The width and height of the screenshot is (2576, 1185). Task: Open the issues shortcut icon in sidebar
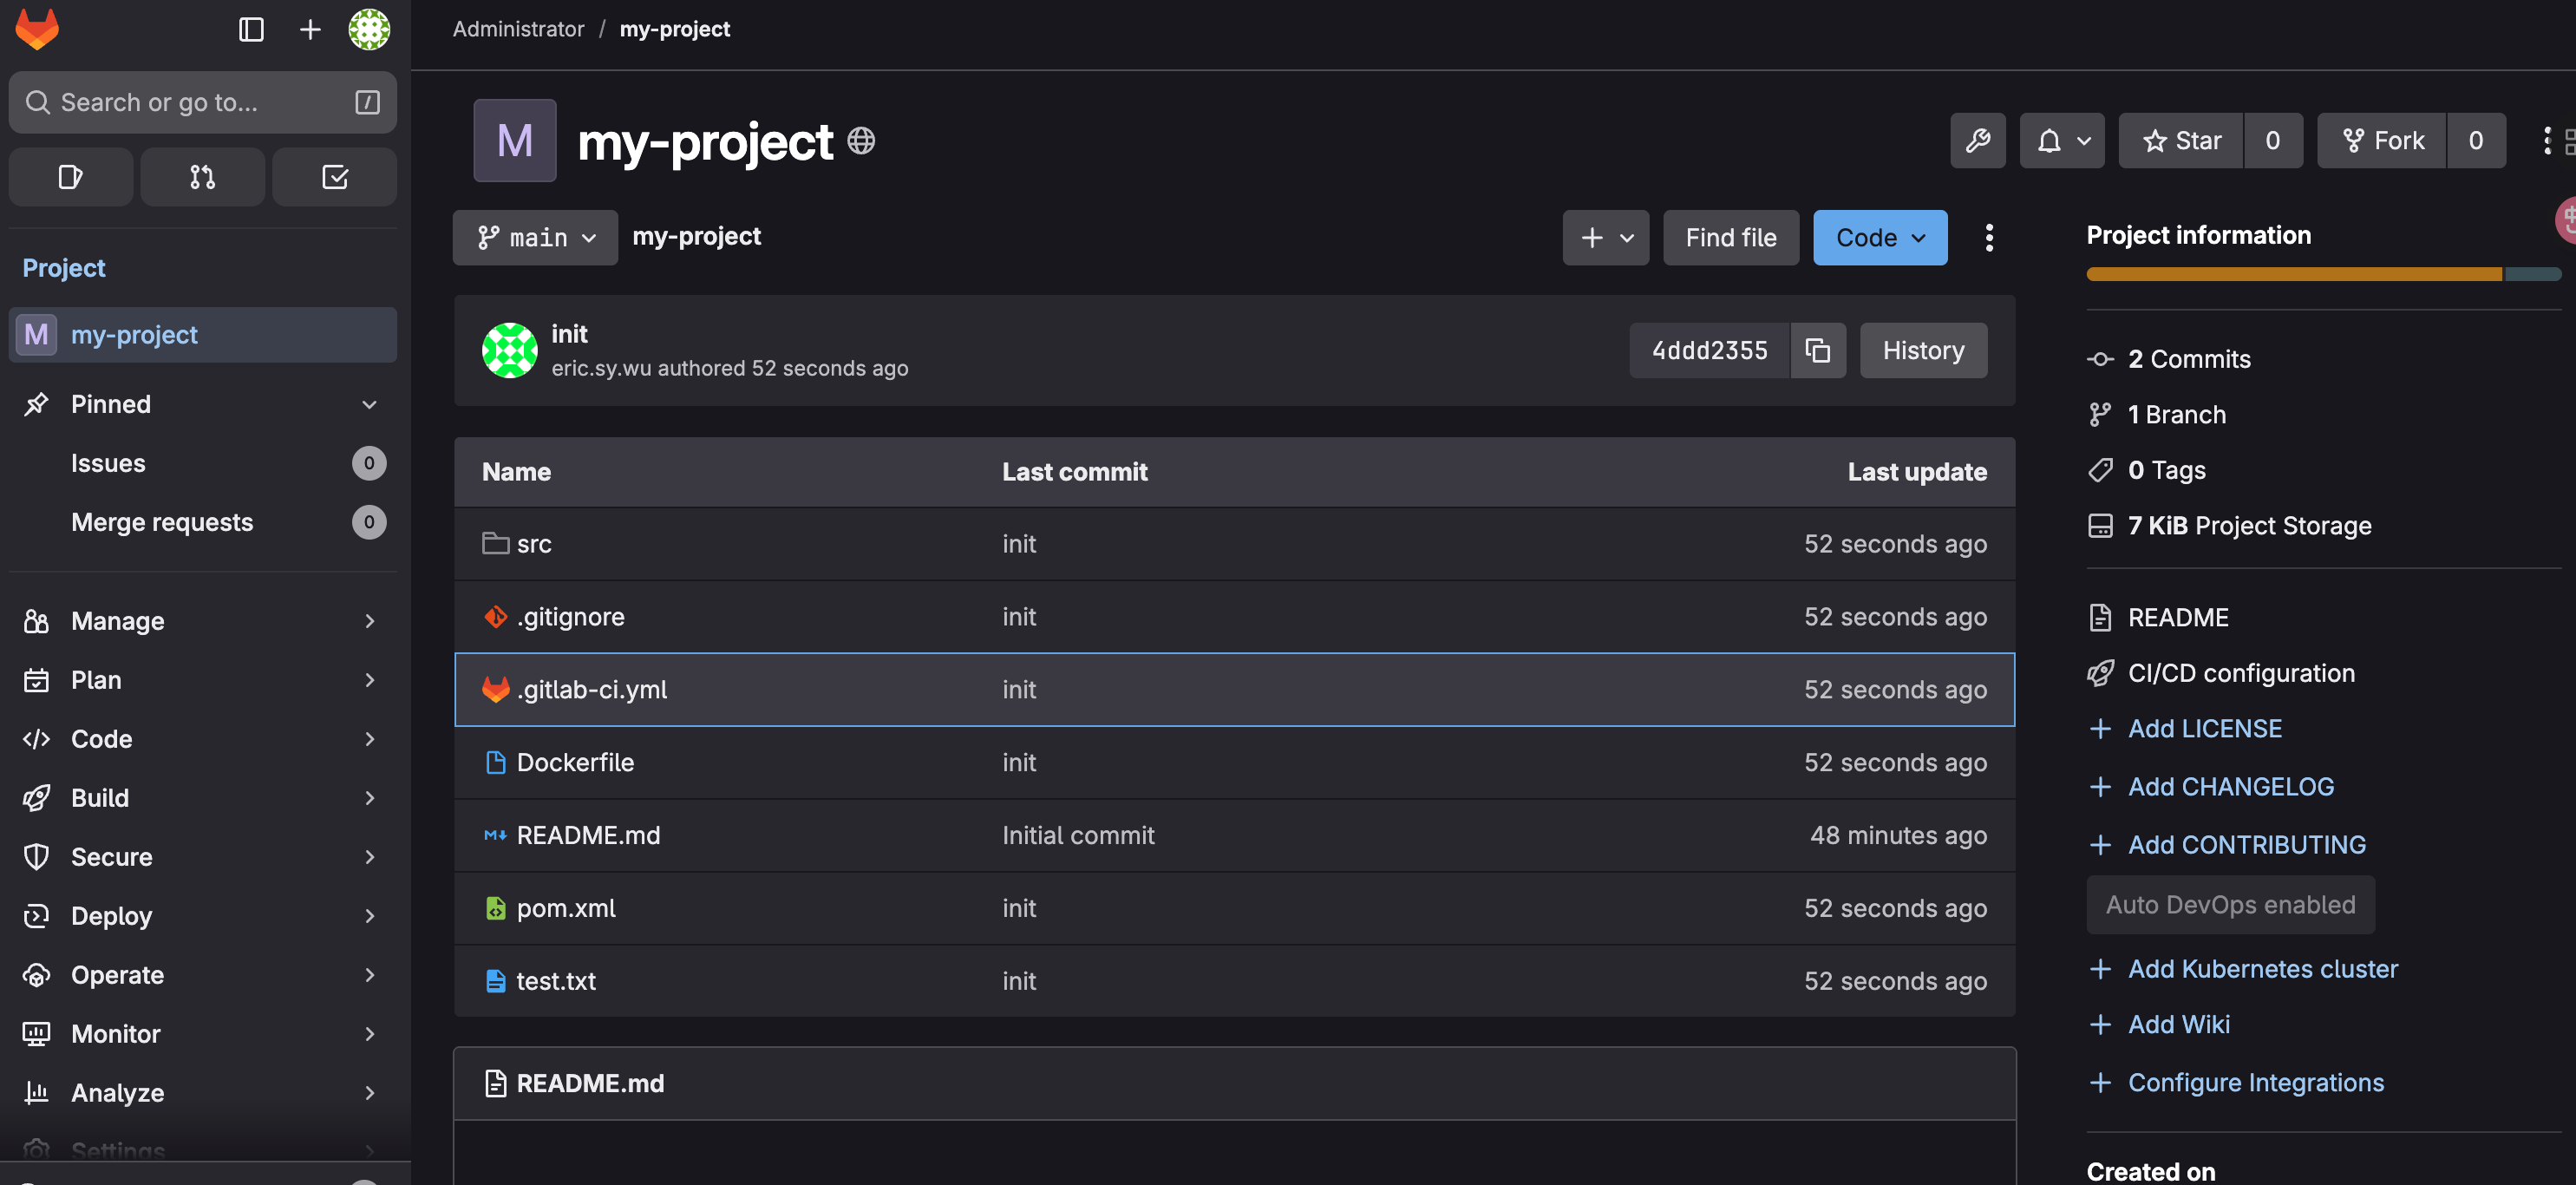coord(70,177)
